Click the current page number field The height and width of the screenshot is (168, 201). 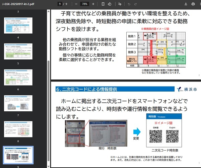(x=60, y=4)
